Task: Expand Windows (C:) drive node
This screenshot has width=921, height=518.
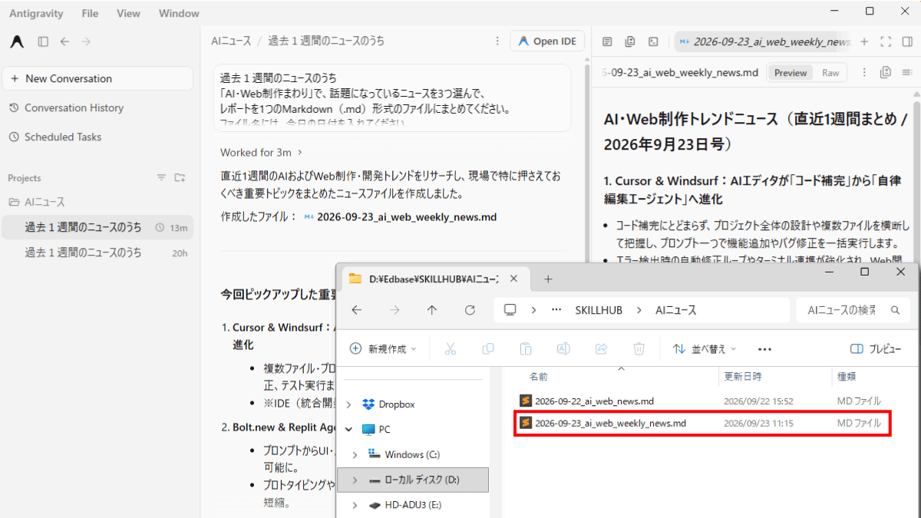Action: [x=355, y=455]
